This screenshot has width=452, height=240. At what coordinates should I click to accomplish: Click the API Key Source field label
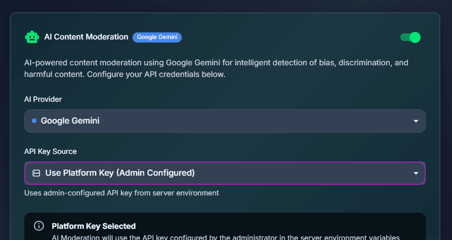pyautogui.click(x=50, y=151)
